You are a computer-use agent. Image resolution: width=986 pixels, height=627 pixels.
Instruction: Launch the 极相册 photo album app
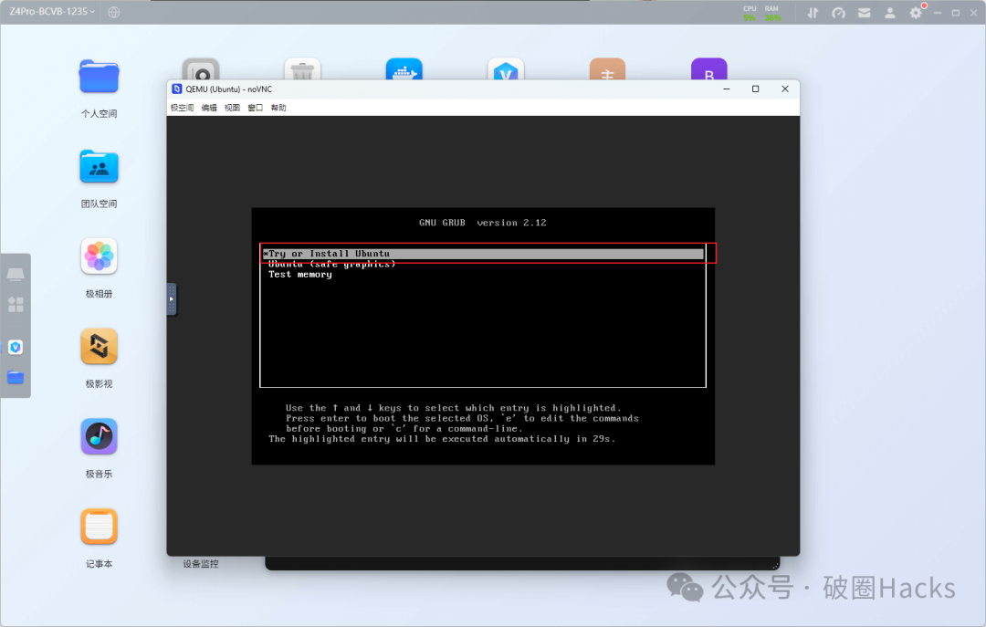99,256
